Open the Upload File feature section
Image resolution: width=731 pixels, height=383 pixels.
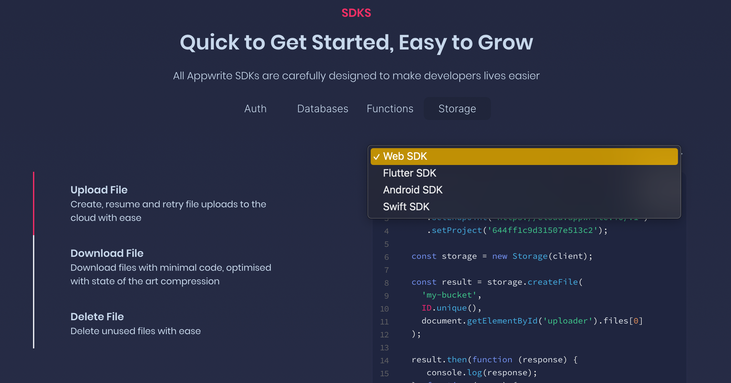(99, 190)
